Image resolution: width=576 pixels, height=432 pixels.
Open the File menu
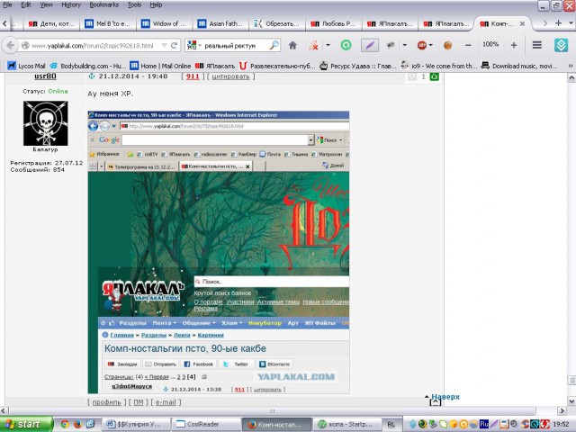coord(7,4)
